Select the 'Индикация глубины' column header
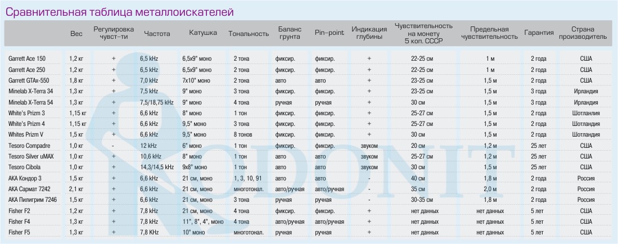The width and height of the screenshot is (618, 244). (369, 33)
